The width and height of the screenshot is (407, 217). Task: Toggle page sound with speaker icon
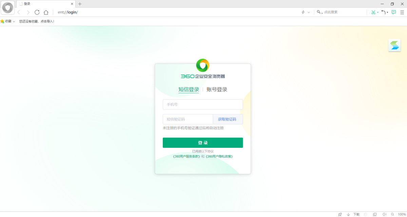tap(384, 214)
